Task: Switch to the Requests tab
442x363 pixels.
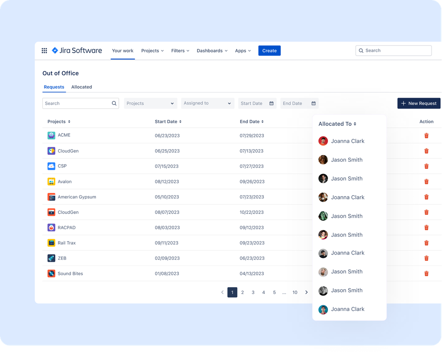Action: pos(54,87)
